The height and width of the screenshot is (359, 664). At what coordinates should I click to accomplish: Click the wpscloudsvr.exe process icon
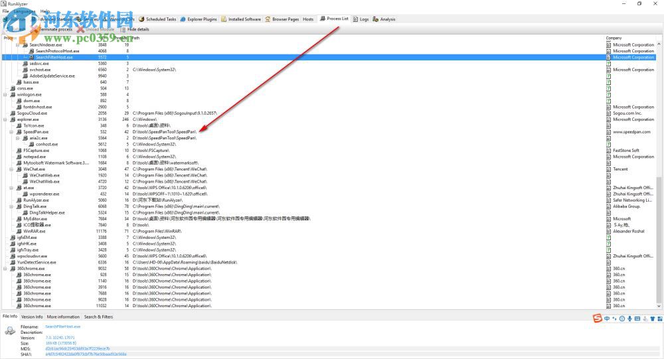coord(13,256)
